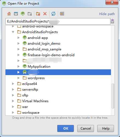Expand the wordpress folder arrow
The image size is (120, 137).
[x=19, y=78]
